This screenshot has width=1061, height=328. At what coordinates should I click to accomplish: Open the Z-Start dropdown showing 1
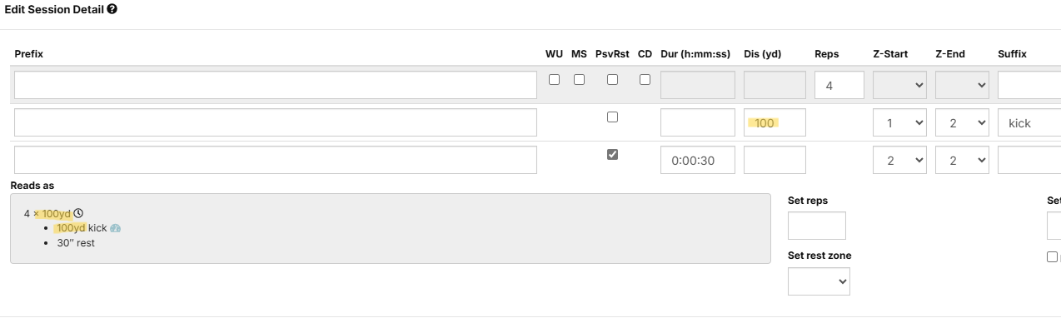(899, 122)
